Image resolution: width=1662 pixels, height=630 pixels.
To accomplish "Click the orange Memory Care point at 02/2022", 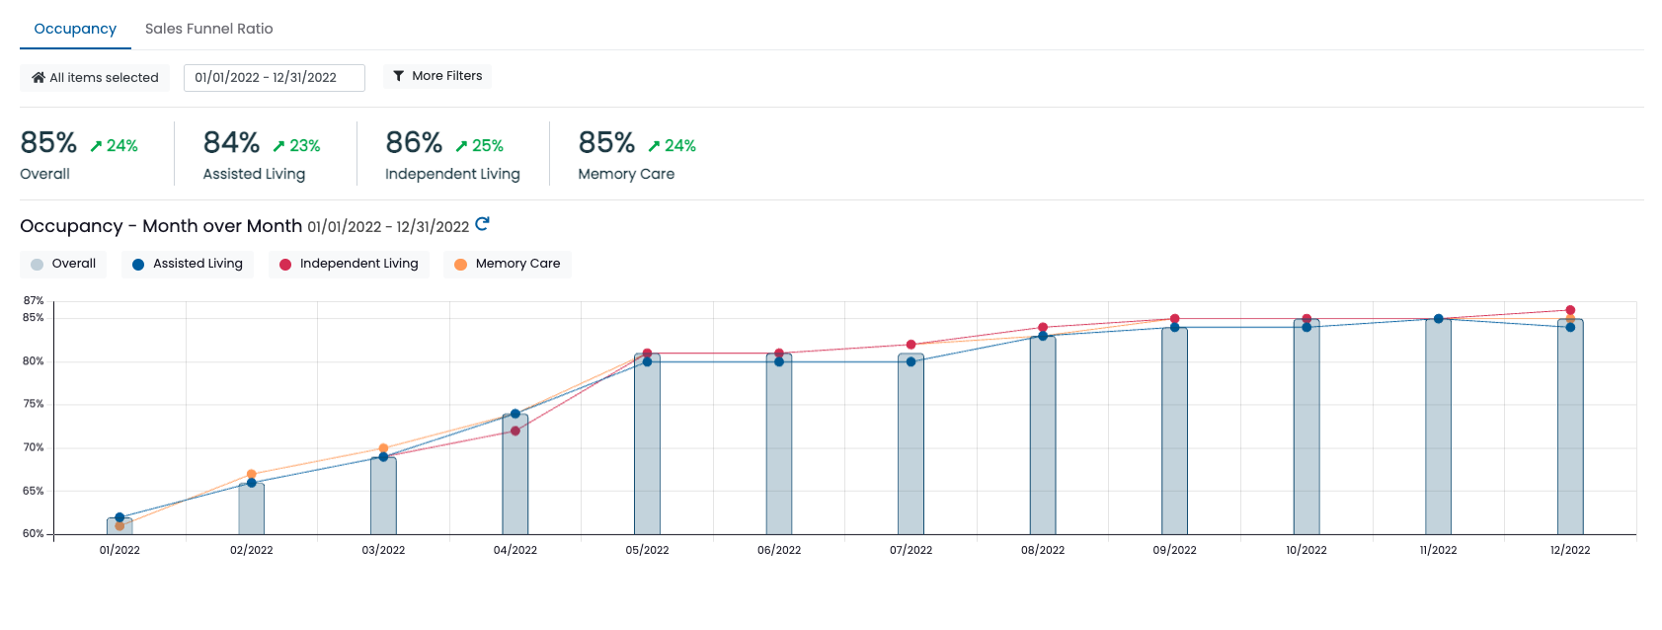I will pyautogui.click(x=252, y=474).
